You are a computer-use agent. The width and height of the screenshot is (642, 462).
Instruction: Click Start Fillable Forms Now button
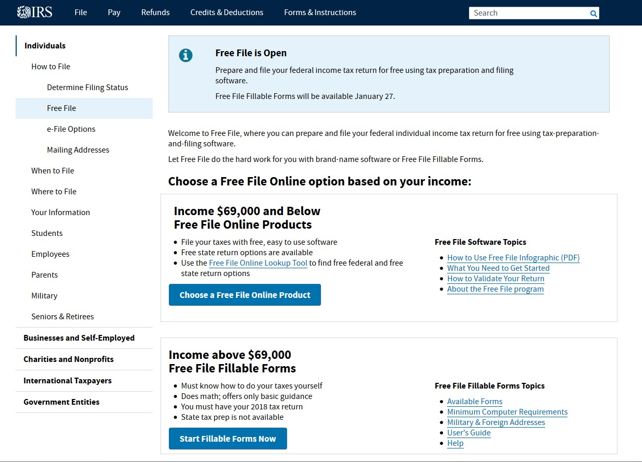[x=228, y=439]
